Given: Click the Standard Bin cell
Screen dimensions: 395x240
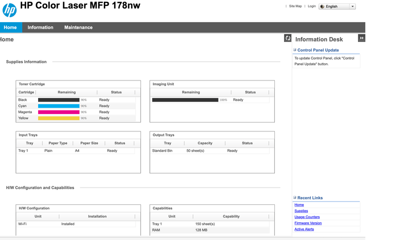Looking at the screenshot, I should (x=162, y=151).
